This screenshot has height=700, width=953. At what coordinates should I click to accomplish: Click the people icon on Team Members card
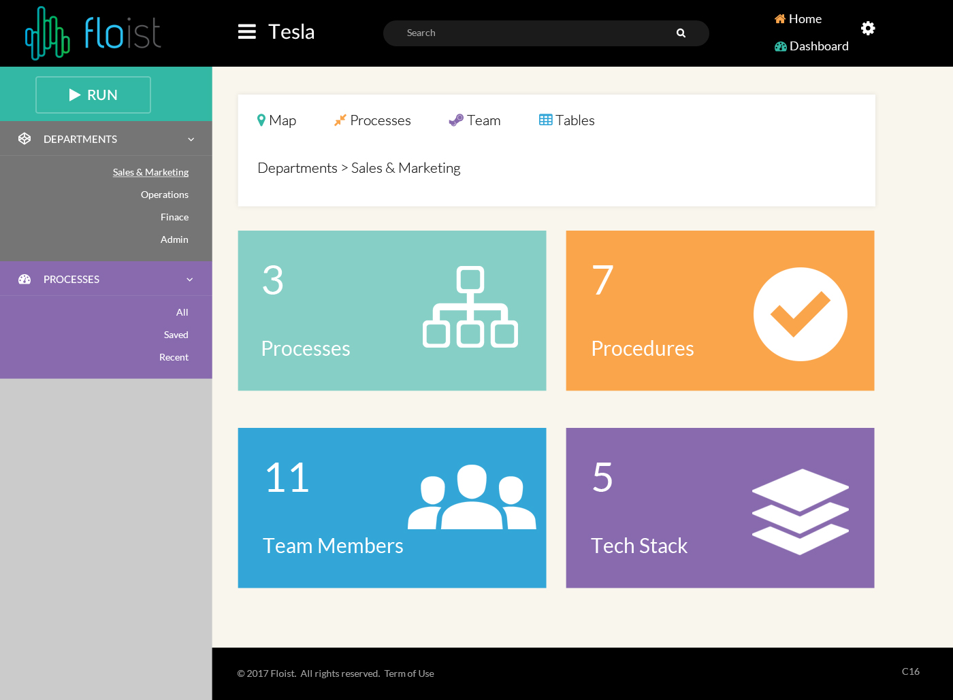point(472,497)
